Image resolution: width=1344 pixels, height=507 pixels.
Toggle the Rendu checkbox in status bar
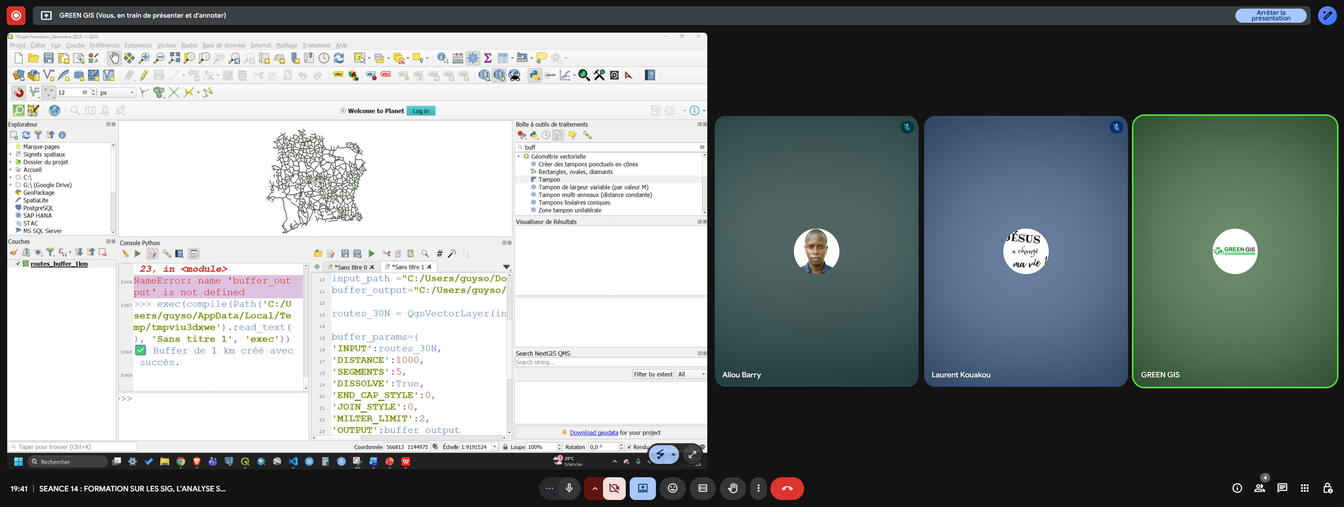click(x=629, y=447)
